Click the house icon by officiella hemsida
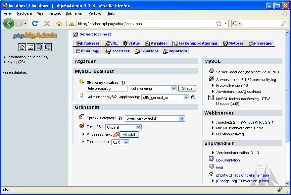 coord(211,174)
